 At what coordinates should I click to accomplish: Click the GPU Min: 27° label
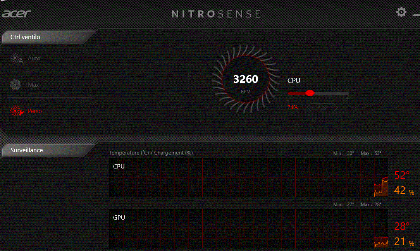click(x=343, y=205)
